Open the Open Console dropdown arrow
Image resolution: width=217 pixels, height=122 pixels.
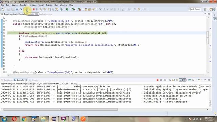coord(202,80)
